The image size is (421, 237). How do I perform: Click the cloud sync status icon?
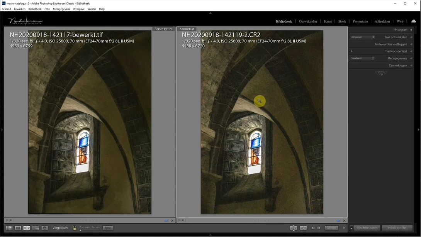click(x=414, y=21)
